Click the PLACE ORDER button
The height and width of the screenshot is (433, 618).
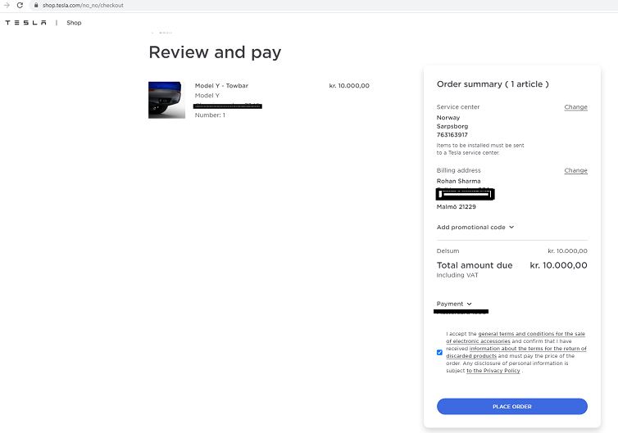(512, 407)
